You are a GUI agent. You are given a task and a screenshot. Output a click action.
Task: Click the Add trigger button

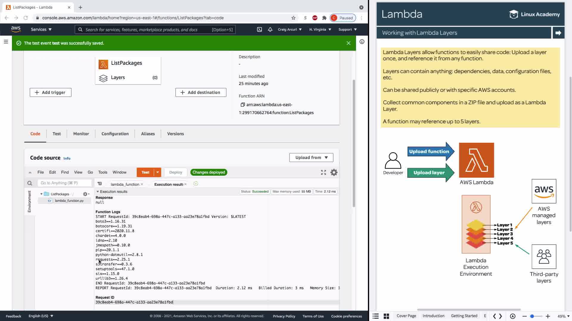point(50,92)
